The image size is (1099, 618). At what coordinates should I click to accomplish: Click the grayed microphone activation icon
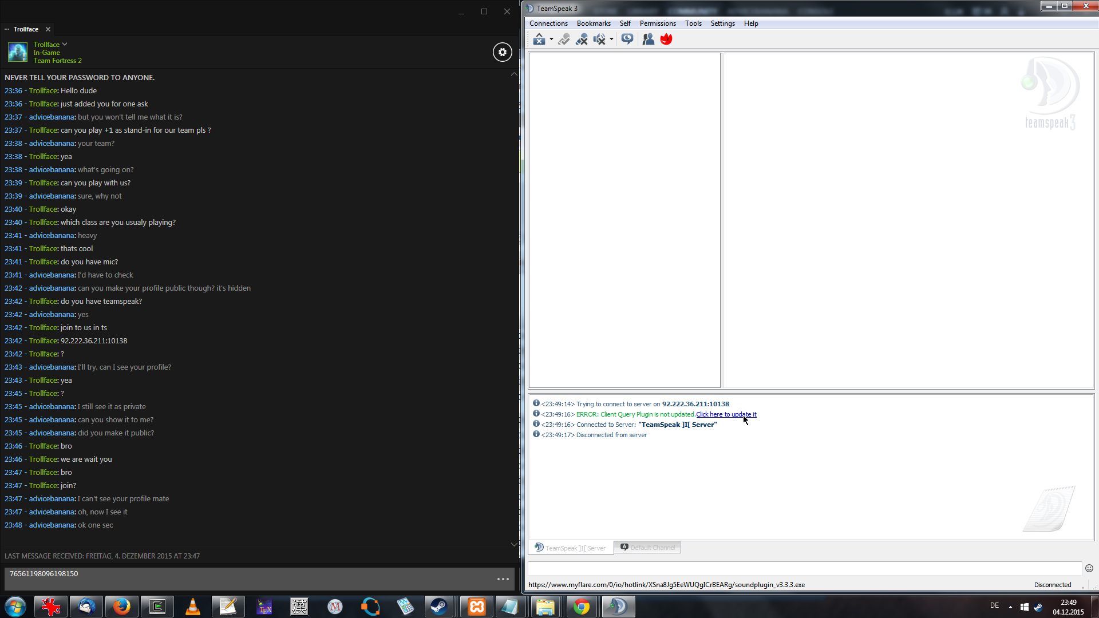click(x=564, y=39)
